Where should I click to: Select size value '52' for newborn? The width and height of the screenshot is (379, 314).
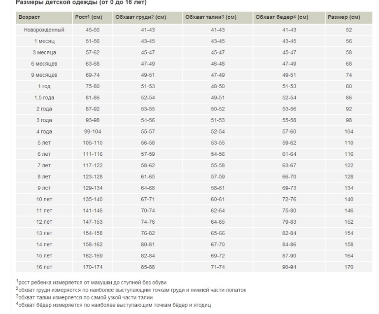tap(349, 30)
